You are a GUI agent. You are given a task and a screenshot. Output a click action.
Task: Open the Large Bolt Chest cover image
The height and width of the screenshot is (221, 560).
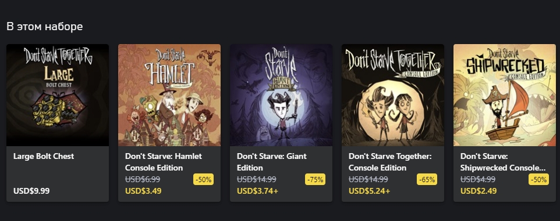click(x=58, y=95)
